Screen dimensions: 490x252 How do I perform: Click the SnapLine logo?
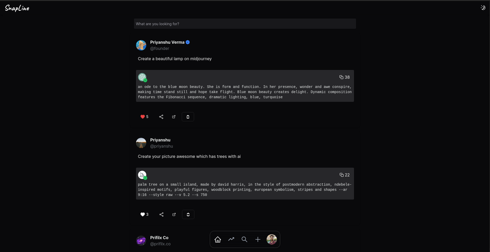click(17, 8)
